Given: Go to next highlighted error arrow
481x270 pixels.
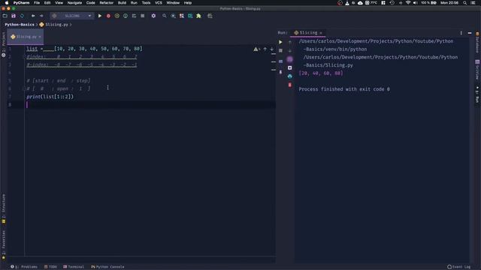Looking at the screenshot, I should (272, 49).
